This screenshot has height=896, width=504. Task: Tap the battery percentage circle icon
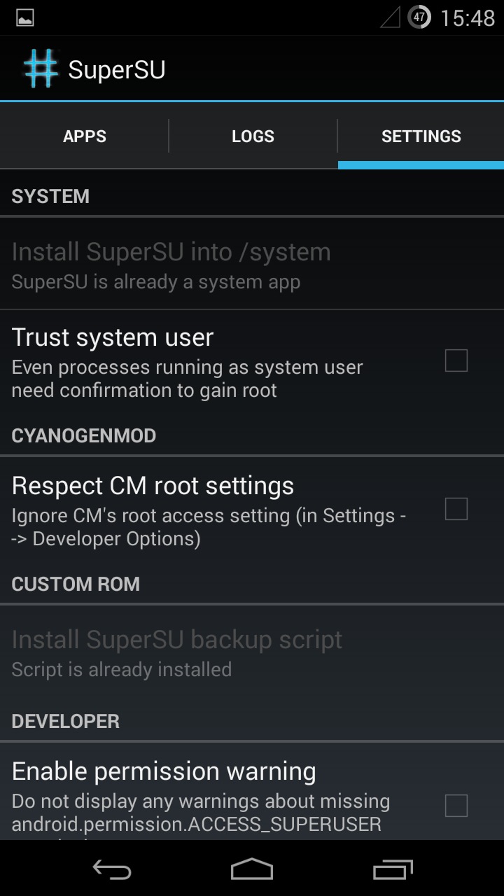point(419,17)
